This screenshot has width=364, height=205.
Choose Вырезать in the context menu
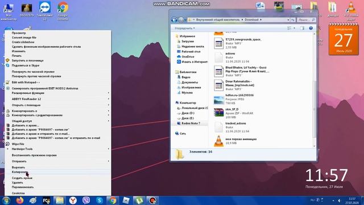pos(57,167)
